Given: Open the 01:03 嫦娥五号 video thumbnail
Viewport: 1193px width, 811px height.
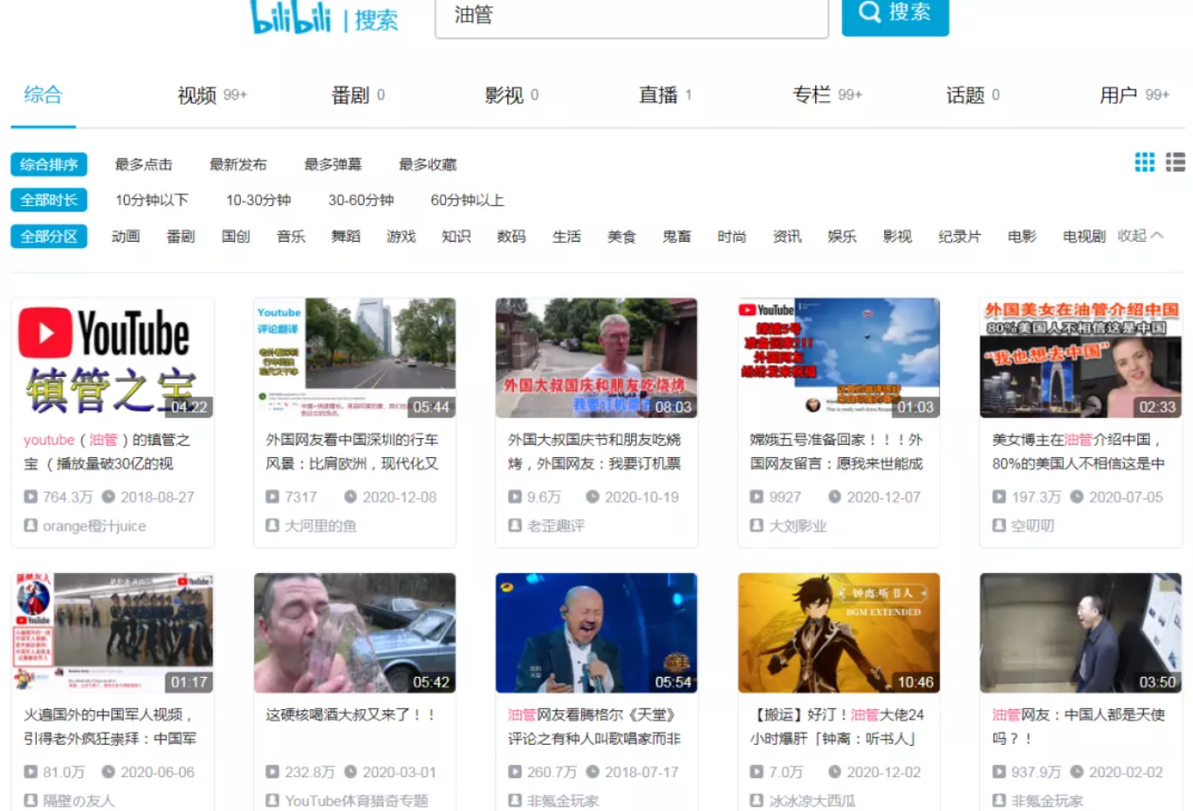Looking at the screenshot, I should click(x=839, y=358).
